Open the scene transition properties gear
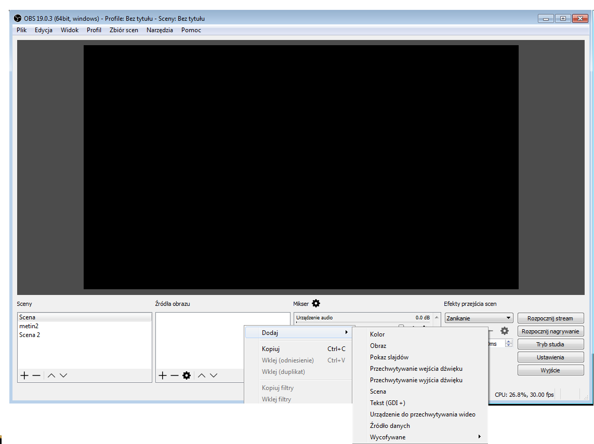 [x=504, y=331]
